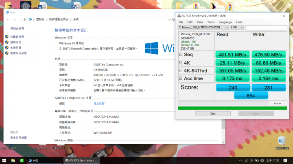Click the Abort button in AS SSD
Viewport: 293px width, 164px height.
256,114
